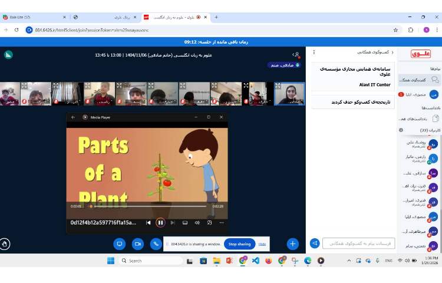Select public chat in the sidebar

coord(419,80)
